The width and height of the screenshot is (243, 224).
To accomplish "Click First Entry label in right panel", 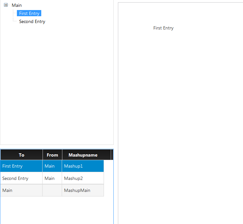I will click(163, 28).
